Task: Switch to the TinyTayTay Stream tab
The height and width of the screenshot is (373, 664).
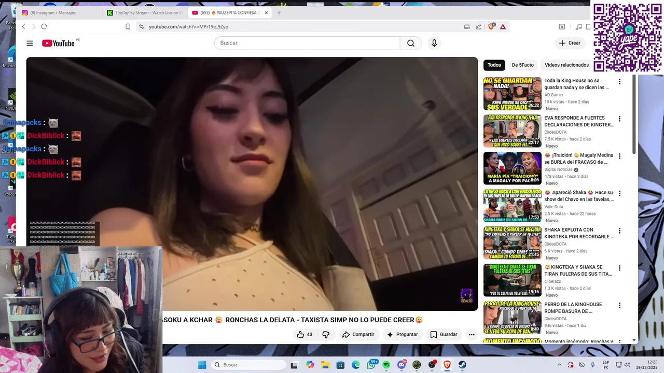Action: click(144, 12)
